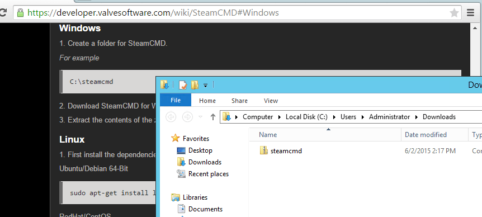Reload the page with the refresh icon
The image size is (482, 217).
click(x=3, y=13)
